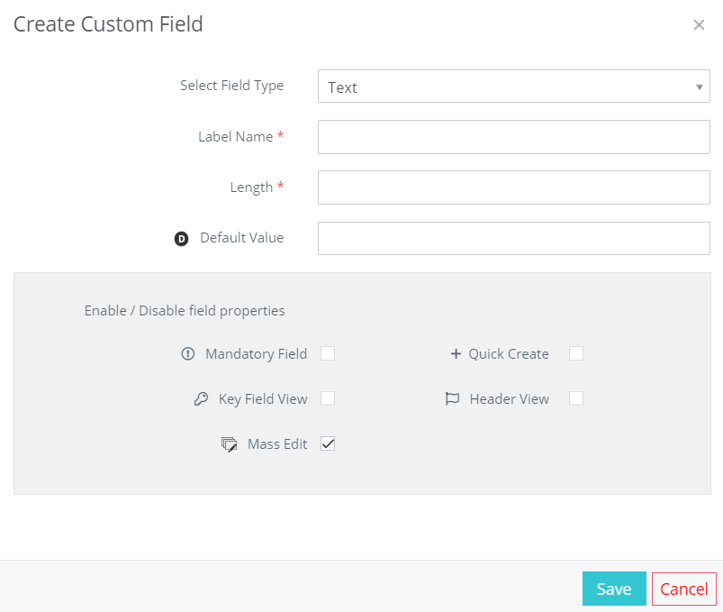
Task: Click the Mandatory Field exclamation icon
Action: pos(187,353)
